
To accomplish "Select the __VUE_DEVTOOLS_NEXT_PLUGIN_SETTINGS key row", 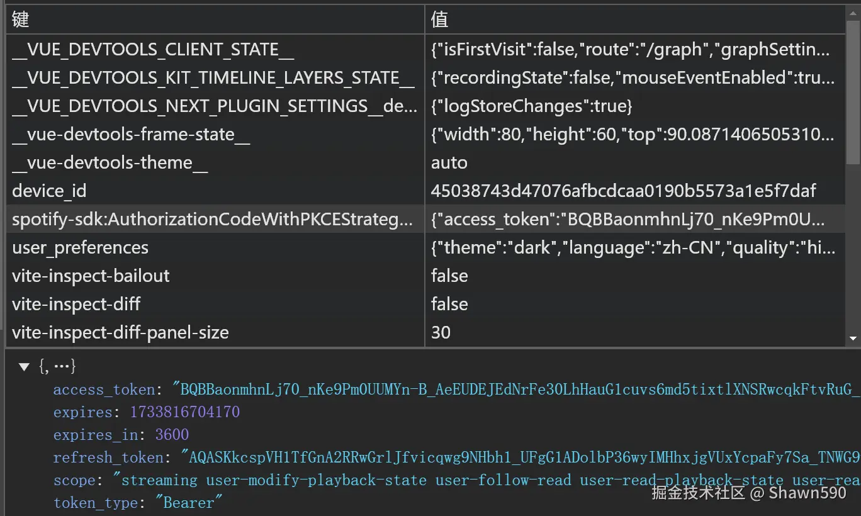I will click(x=214, y=106).
